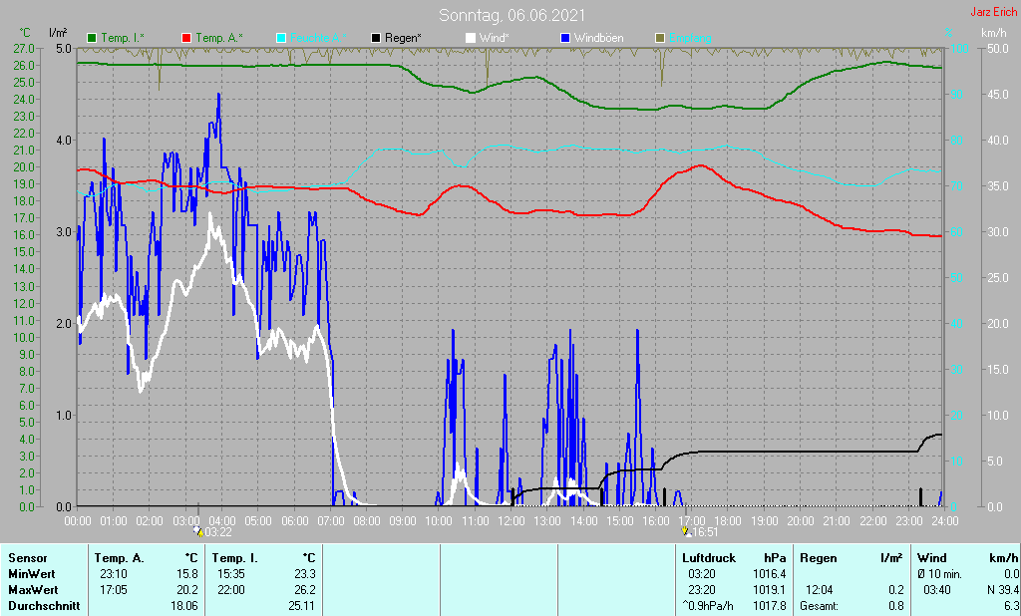Click the olive Empfang legend square
1021x616 pixels.
click(x=659, y=38)
